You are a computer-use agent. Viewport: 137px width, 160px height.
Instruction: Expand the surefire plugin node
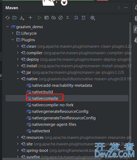click(18, 157)
